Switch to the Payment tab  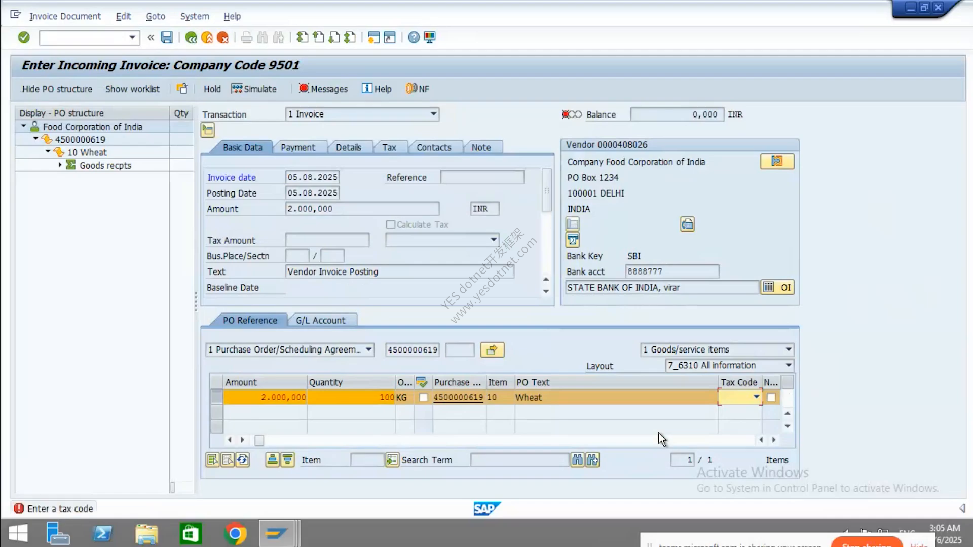point(298,147)
